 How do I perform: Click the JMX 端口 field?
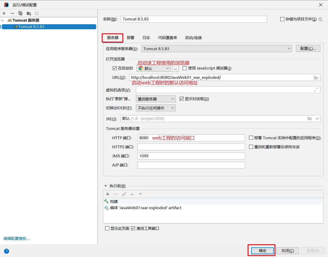click(191, 156)
